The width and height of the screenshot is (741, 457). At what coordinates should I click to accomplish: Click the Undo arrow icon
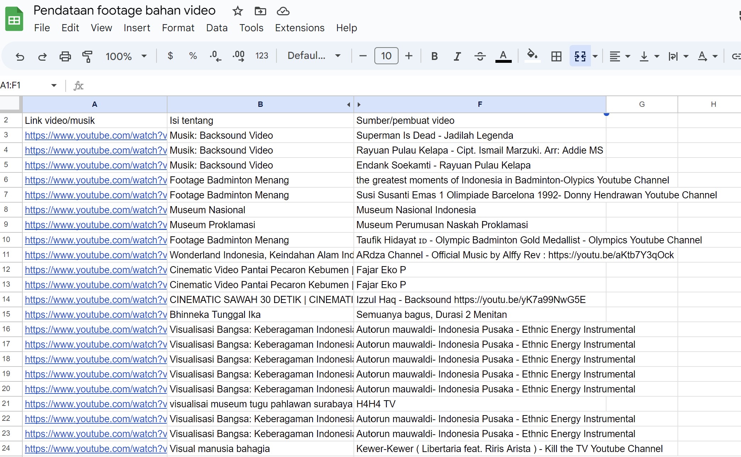(20, 56)
